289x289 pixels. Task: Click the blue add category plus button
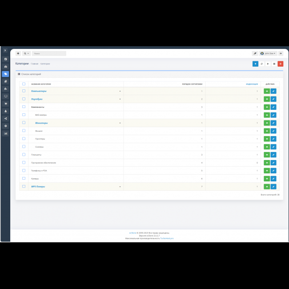coord(255,64)
